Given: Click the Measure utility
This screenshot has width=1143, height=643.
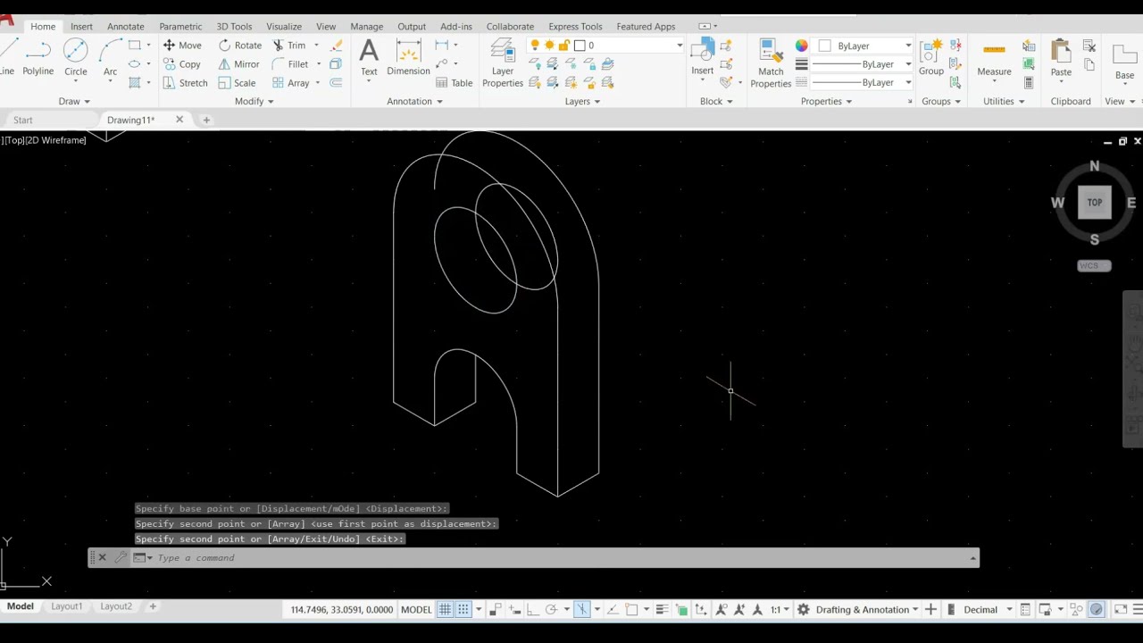Looking at the screenshot, I should tap(994, 58).
